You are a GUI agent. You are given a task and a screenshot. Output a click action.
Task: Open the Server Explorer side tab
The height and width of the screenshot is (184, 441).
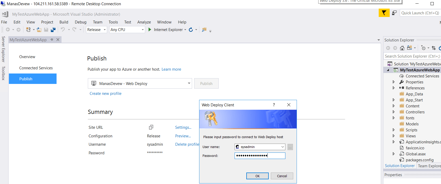[x=3, y=49]
